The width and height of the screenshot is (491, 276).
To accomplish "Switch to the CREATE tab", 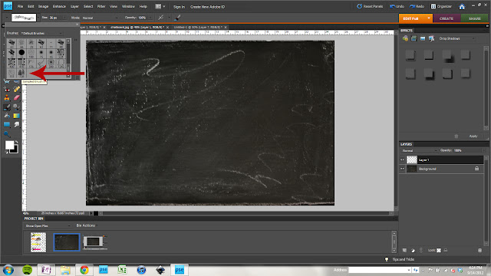I will [447, 18].
